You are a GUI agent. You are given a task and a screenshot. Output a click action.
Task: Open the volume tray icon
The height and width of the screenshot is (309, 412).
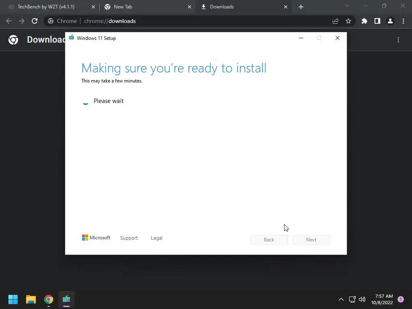[362, 299]
